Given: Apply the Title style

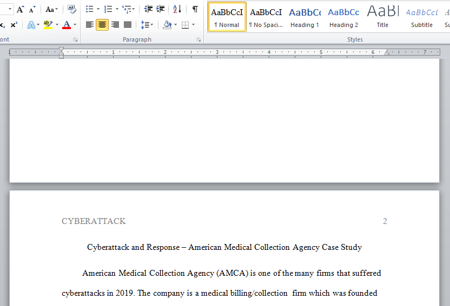Looking at the screenshot, I should pos(382,17).
